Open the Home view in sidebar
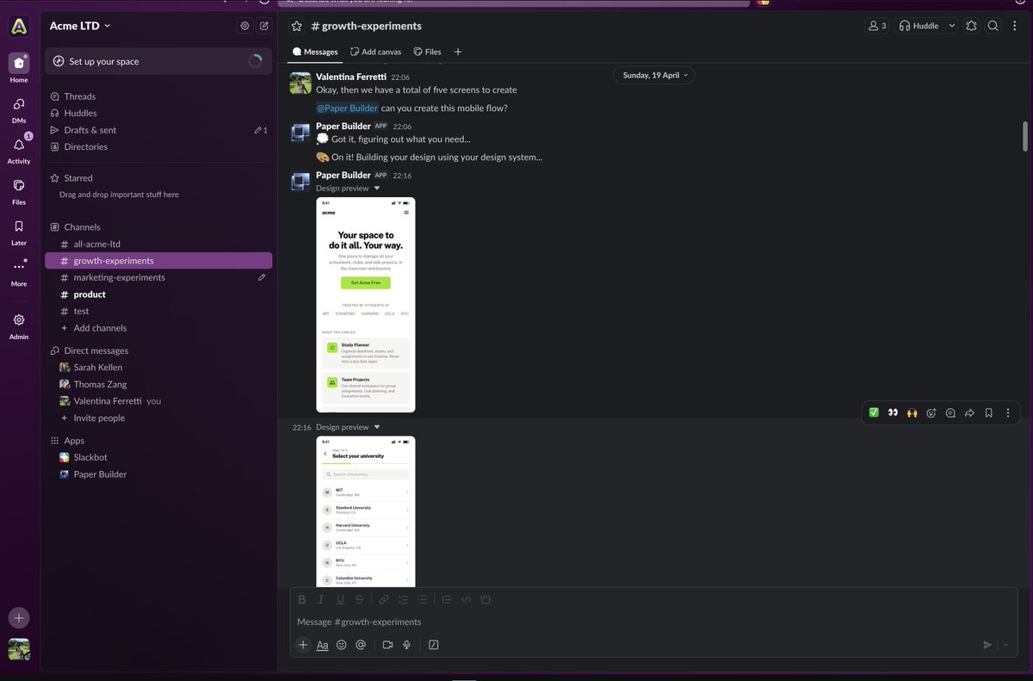Viewport: 1033px width, 681px height. pos(19,64)
